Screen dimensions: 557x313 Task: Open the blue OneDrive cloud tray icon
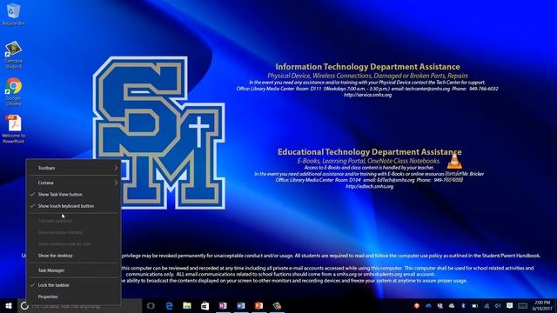click(x=428, y=305)
